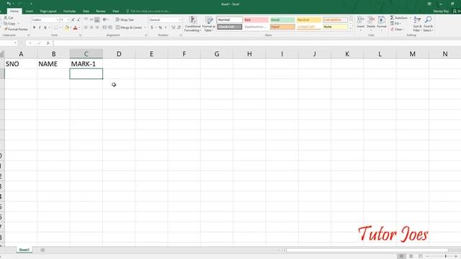Decrease decimal places

point(179,27)
